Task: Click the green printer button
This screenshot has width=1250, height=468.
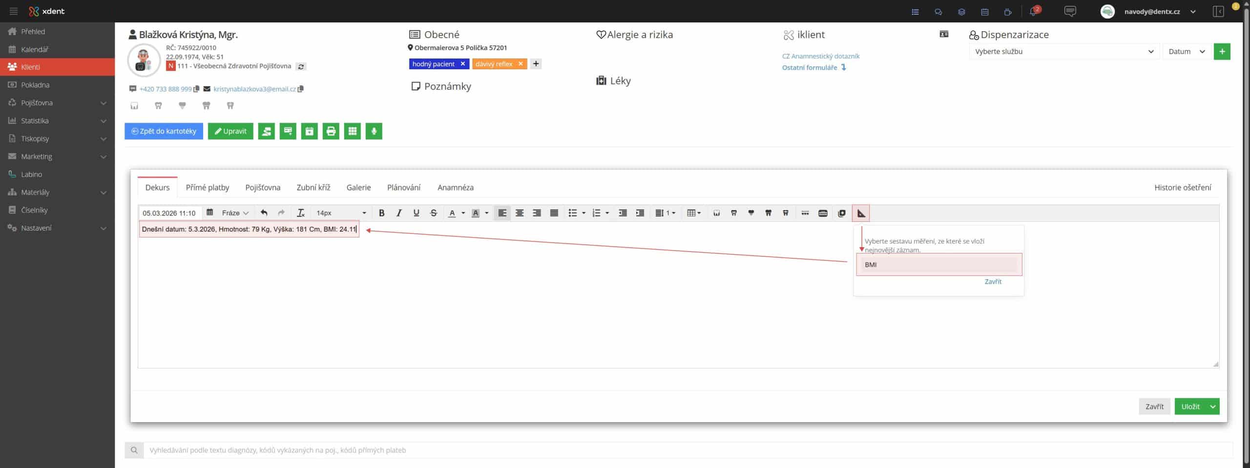Action: point(331,131)
